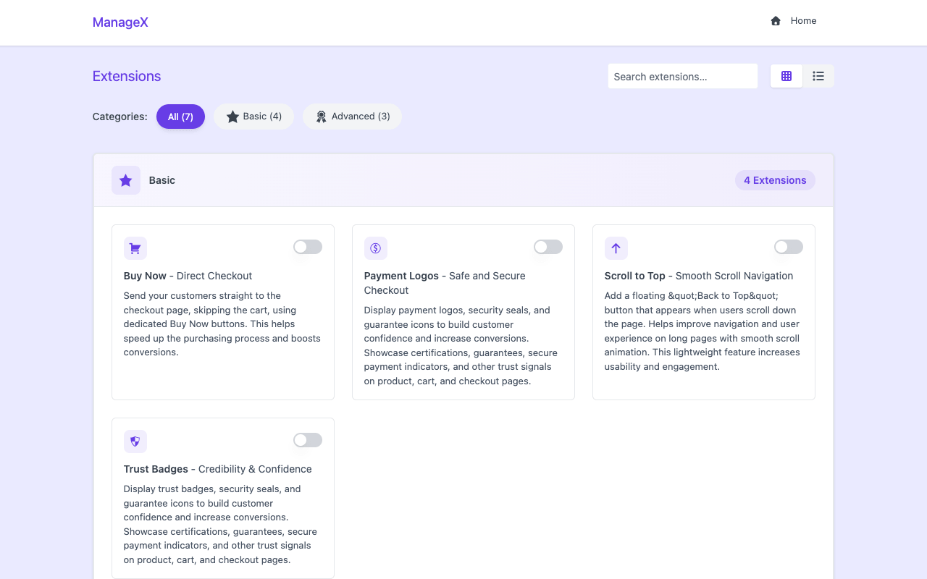Image resolution: width=927 pixels, height=579 pixels.
Task: Activate the Scroll to Top toggle
Action: [x=789, y=247]
